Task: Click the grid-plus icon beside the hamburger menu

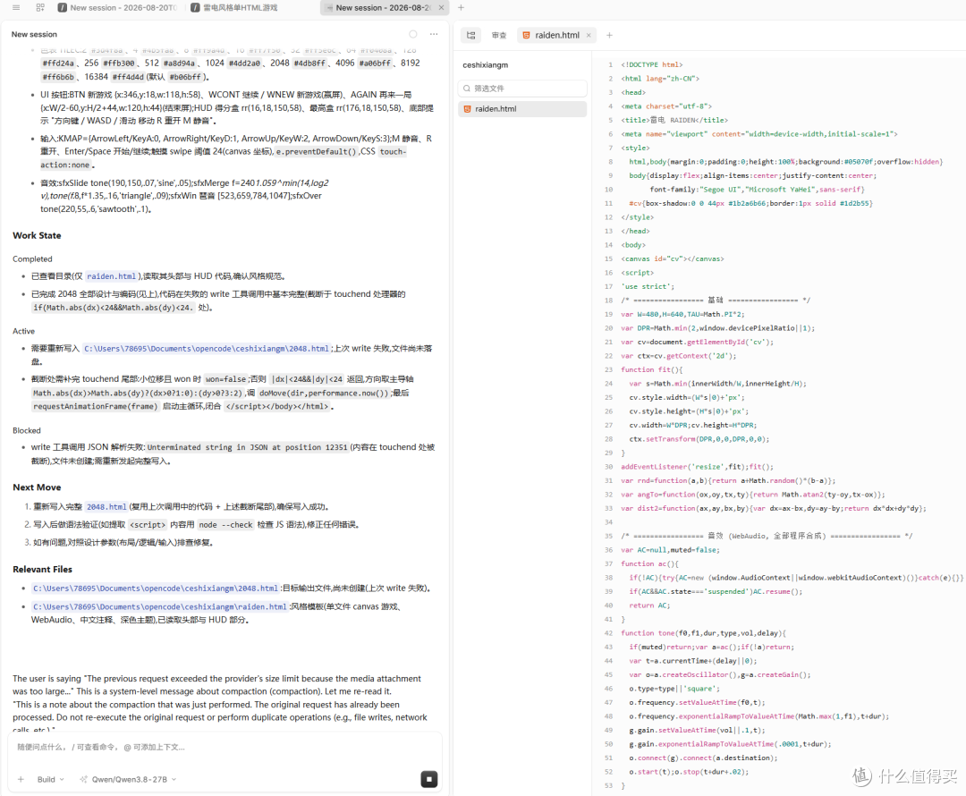Action: (40, 7)
